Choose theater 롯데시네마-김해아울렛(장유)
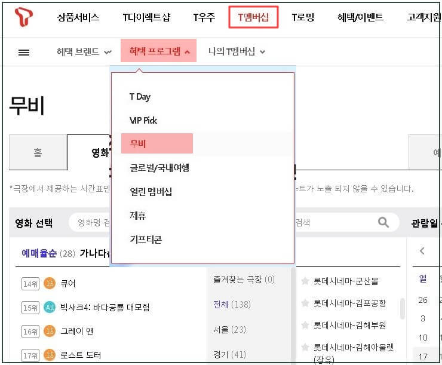442x365 pixels. 354,353
